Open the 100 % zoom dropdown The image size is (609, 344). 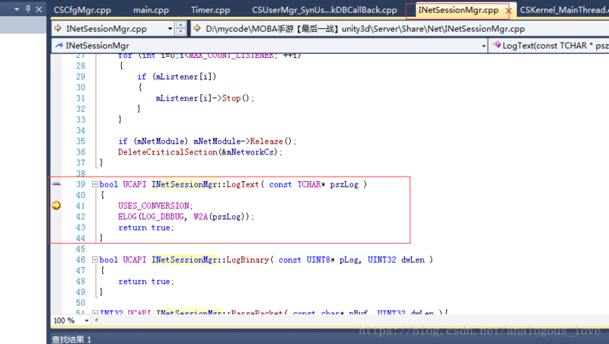[x=87, y=320]
